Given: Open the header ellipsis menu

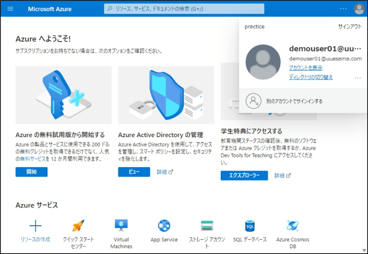Looking at the screenshot, I should (x=343, y=9).
